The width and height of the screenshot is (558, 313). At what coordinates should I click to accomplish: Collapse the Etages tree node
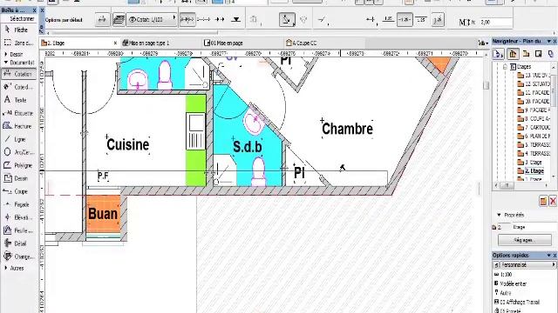tap(505, 67)
